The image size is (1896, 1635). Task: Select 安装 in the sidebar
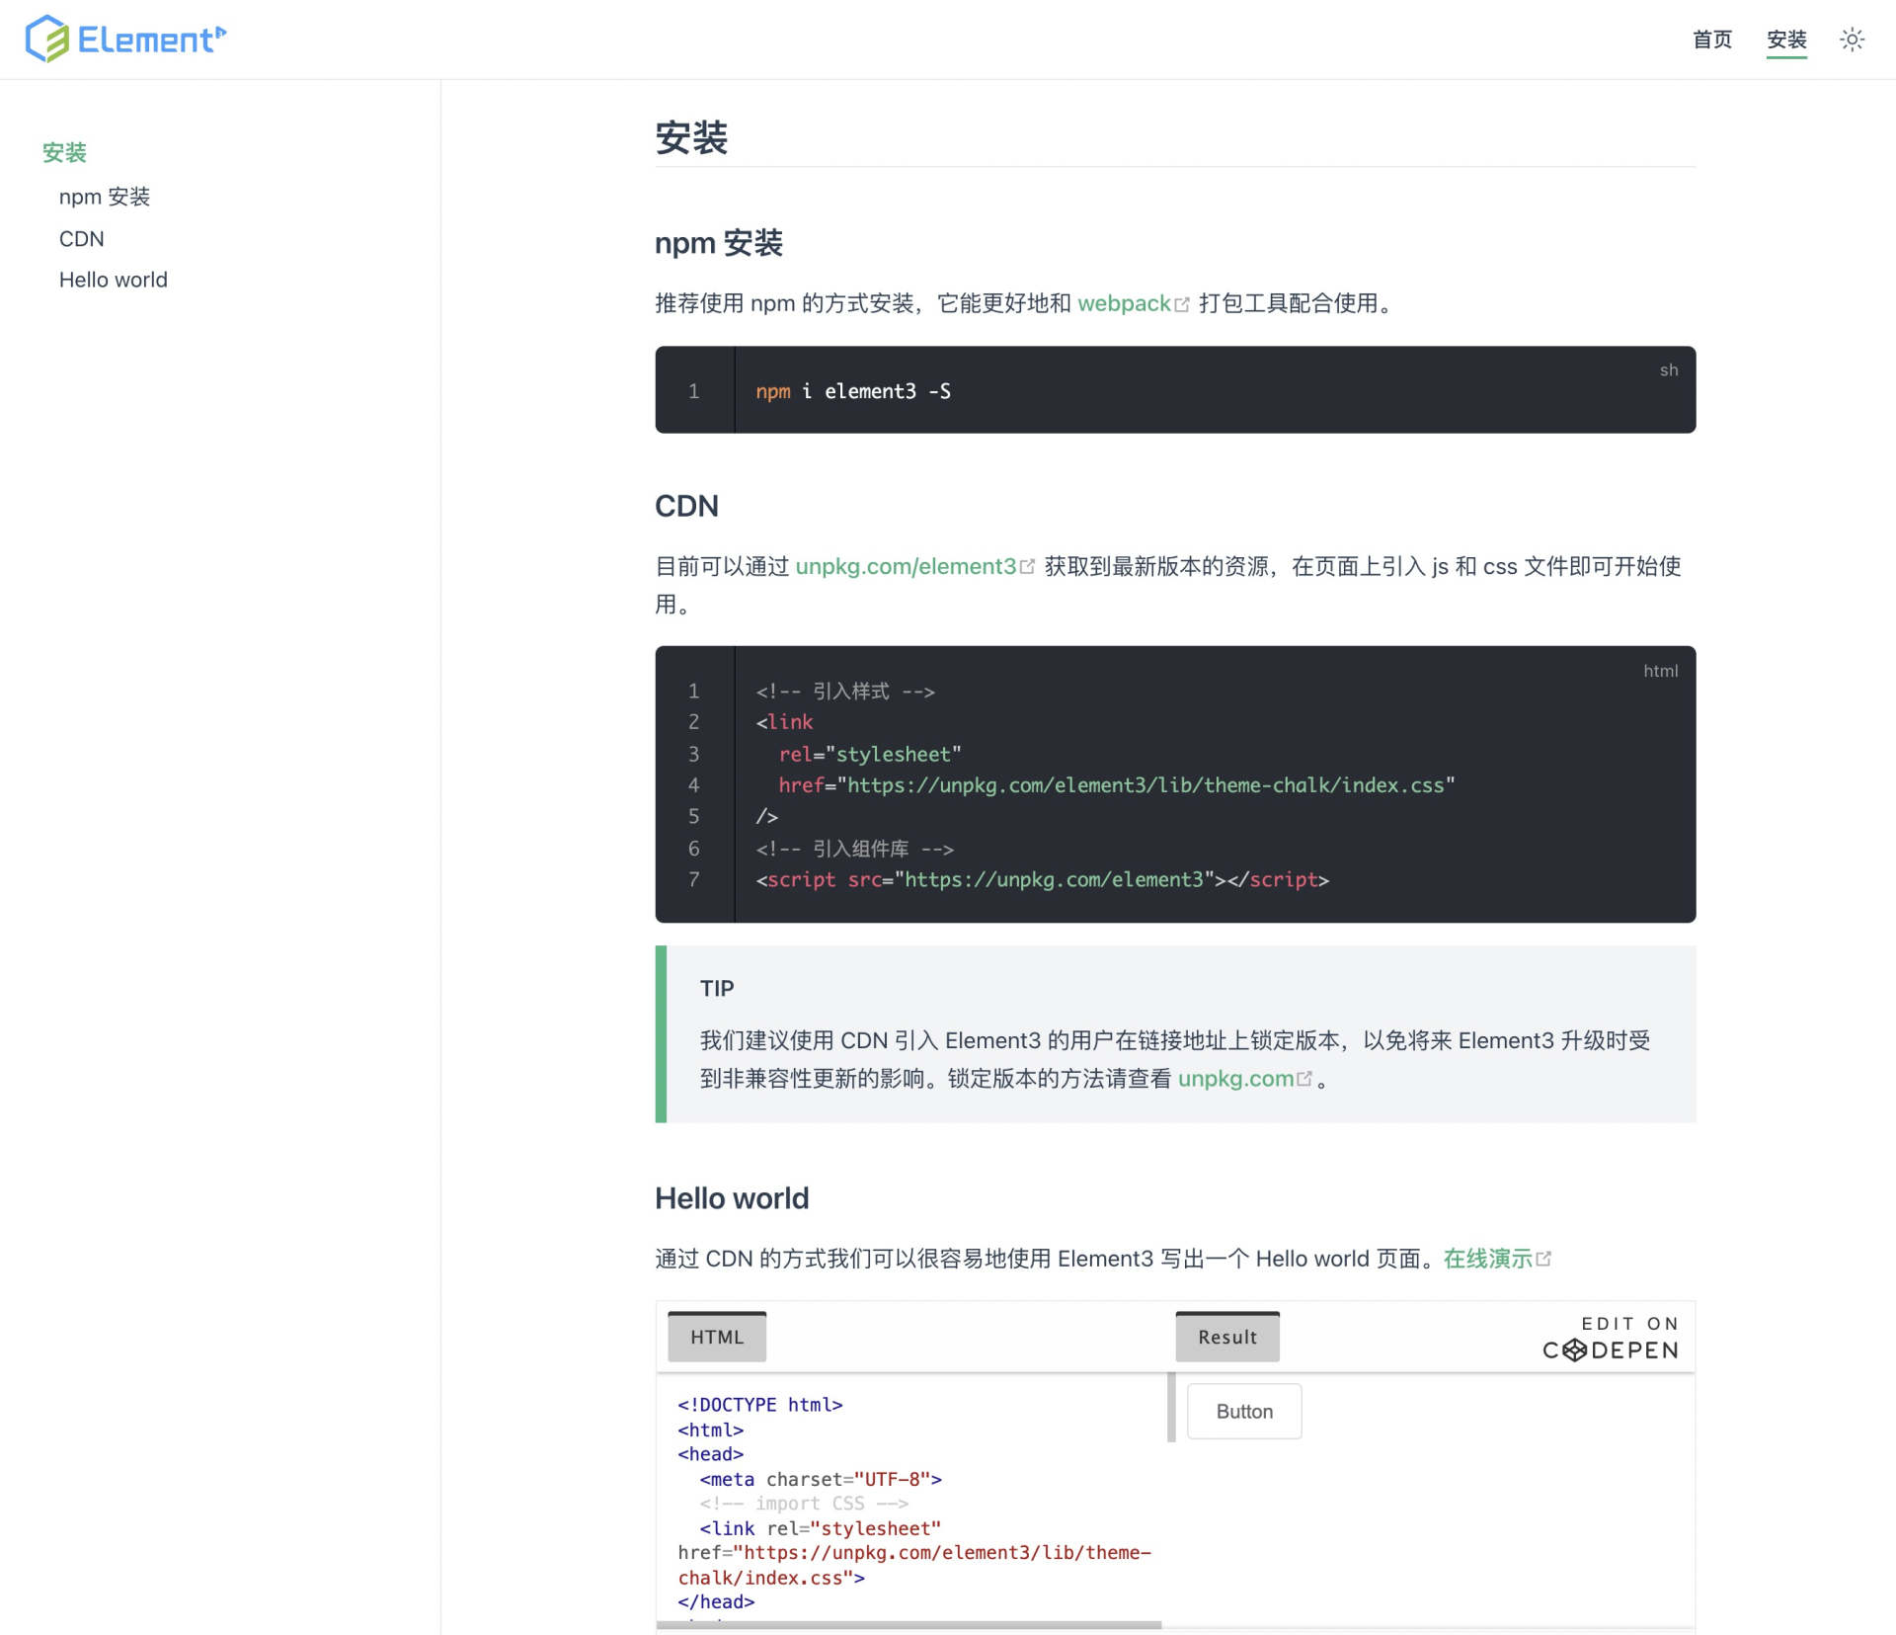coord(64,153)
